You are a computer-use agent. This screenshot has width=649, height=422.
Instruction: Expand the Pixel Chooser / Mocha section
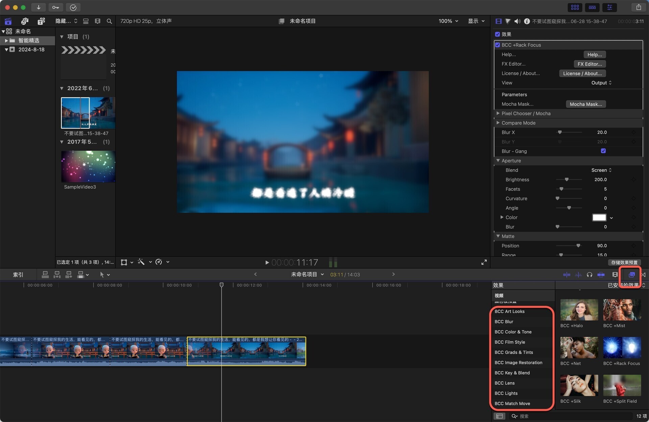pos(498,114)
